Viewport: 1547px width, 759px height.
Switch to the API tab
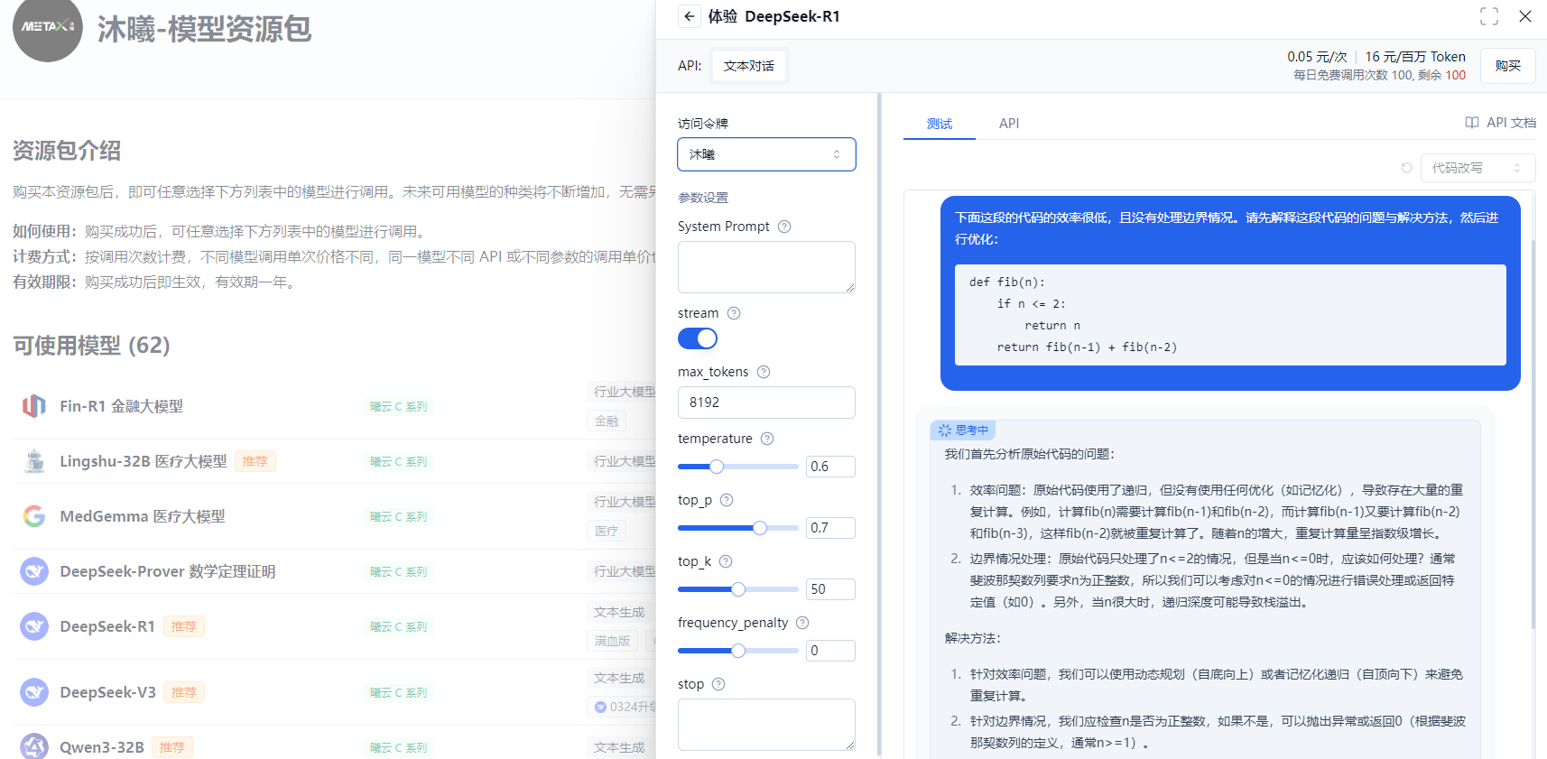(x=1009, y=124)
